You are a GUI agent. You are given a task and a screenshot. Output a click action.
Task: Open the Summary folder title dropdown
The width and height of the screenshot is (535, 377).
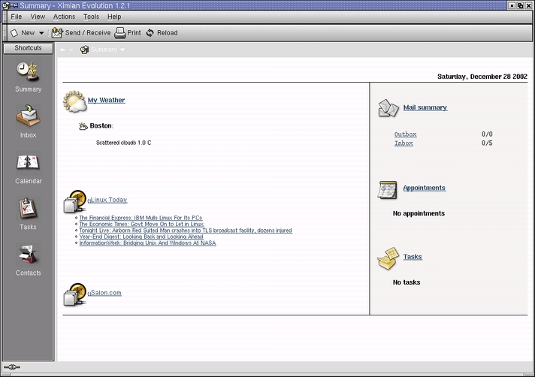pos(122,50)
